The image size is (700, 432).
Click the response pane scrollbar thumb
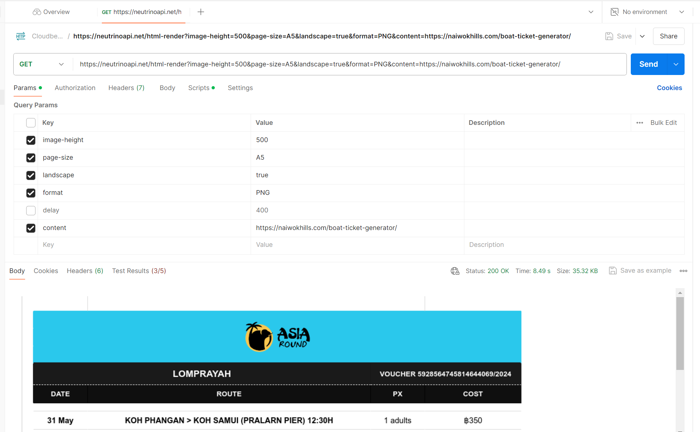coord(680,333)
